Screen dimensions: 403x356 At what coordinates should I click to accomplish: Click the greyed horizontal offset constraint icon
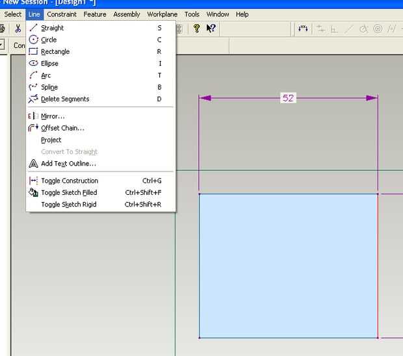click(320, 29)
